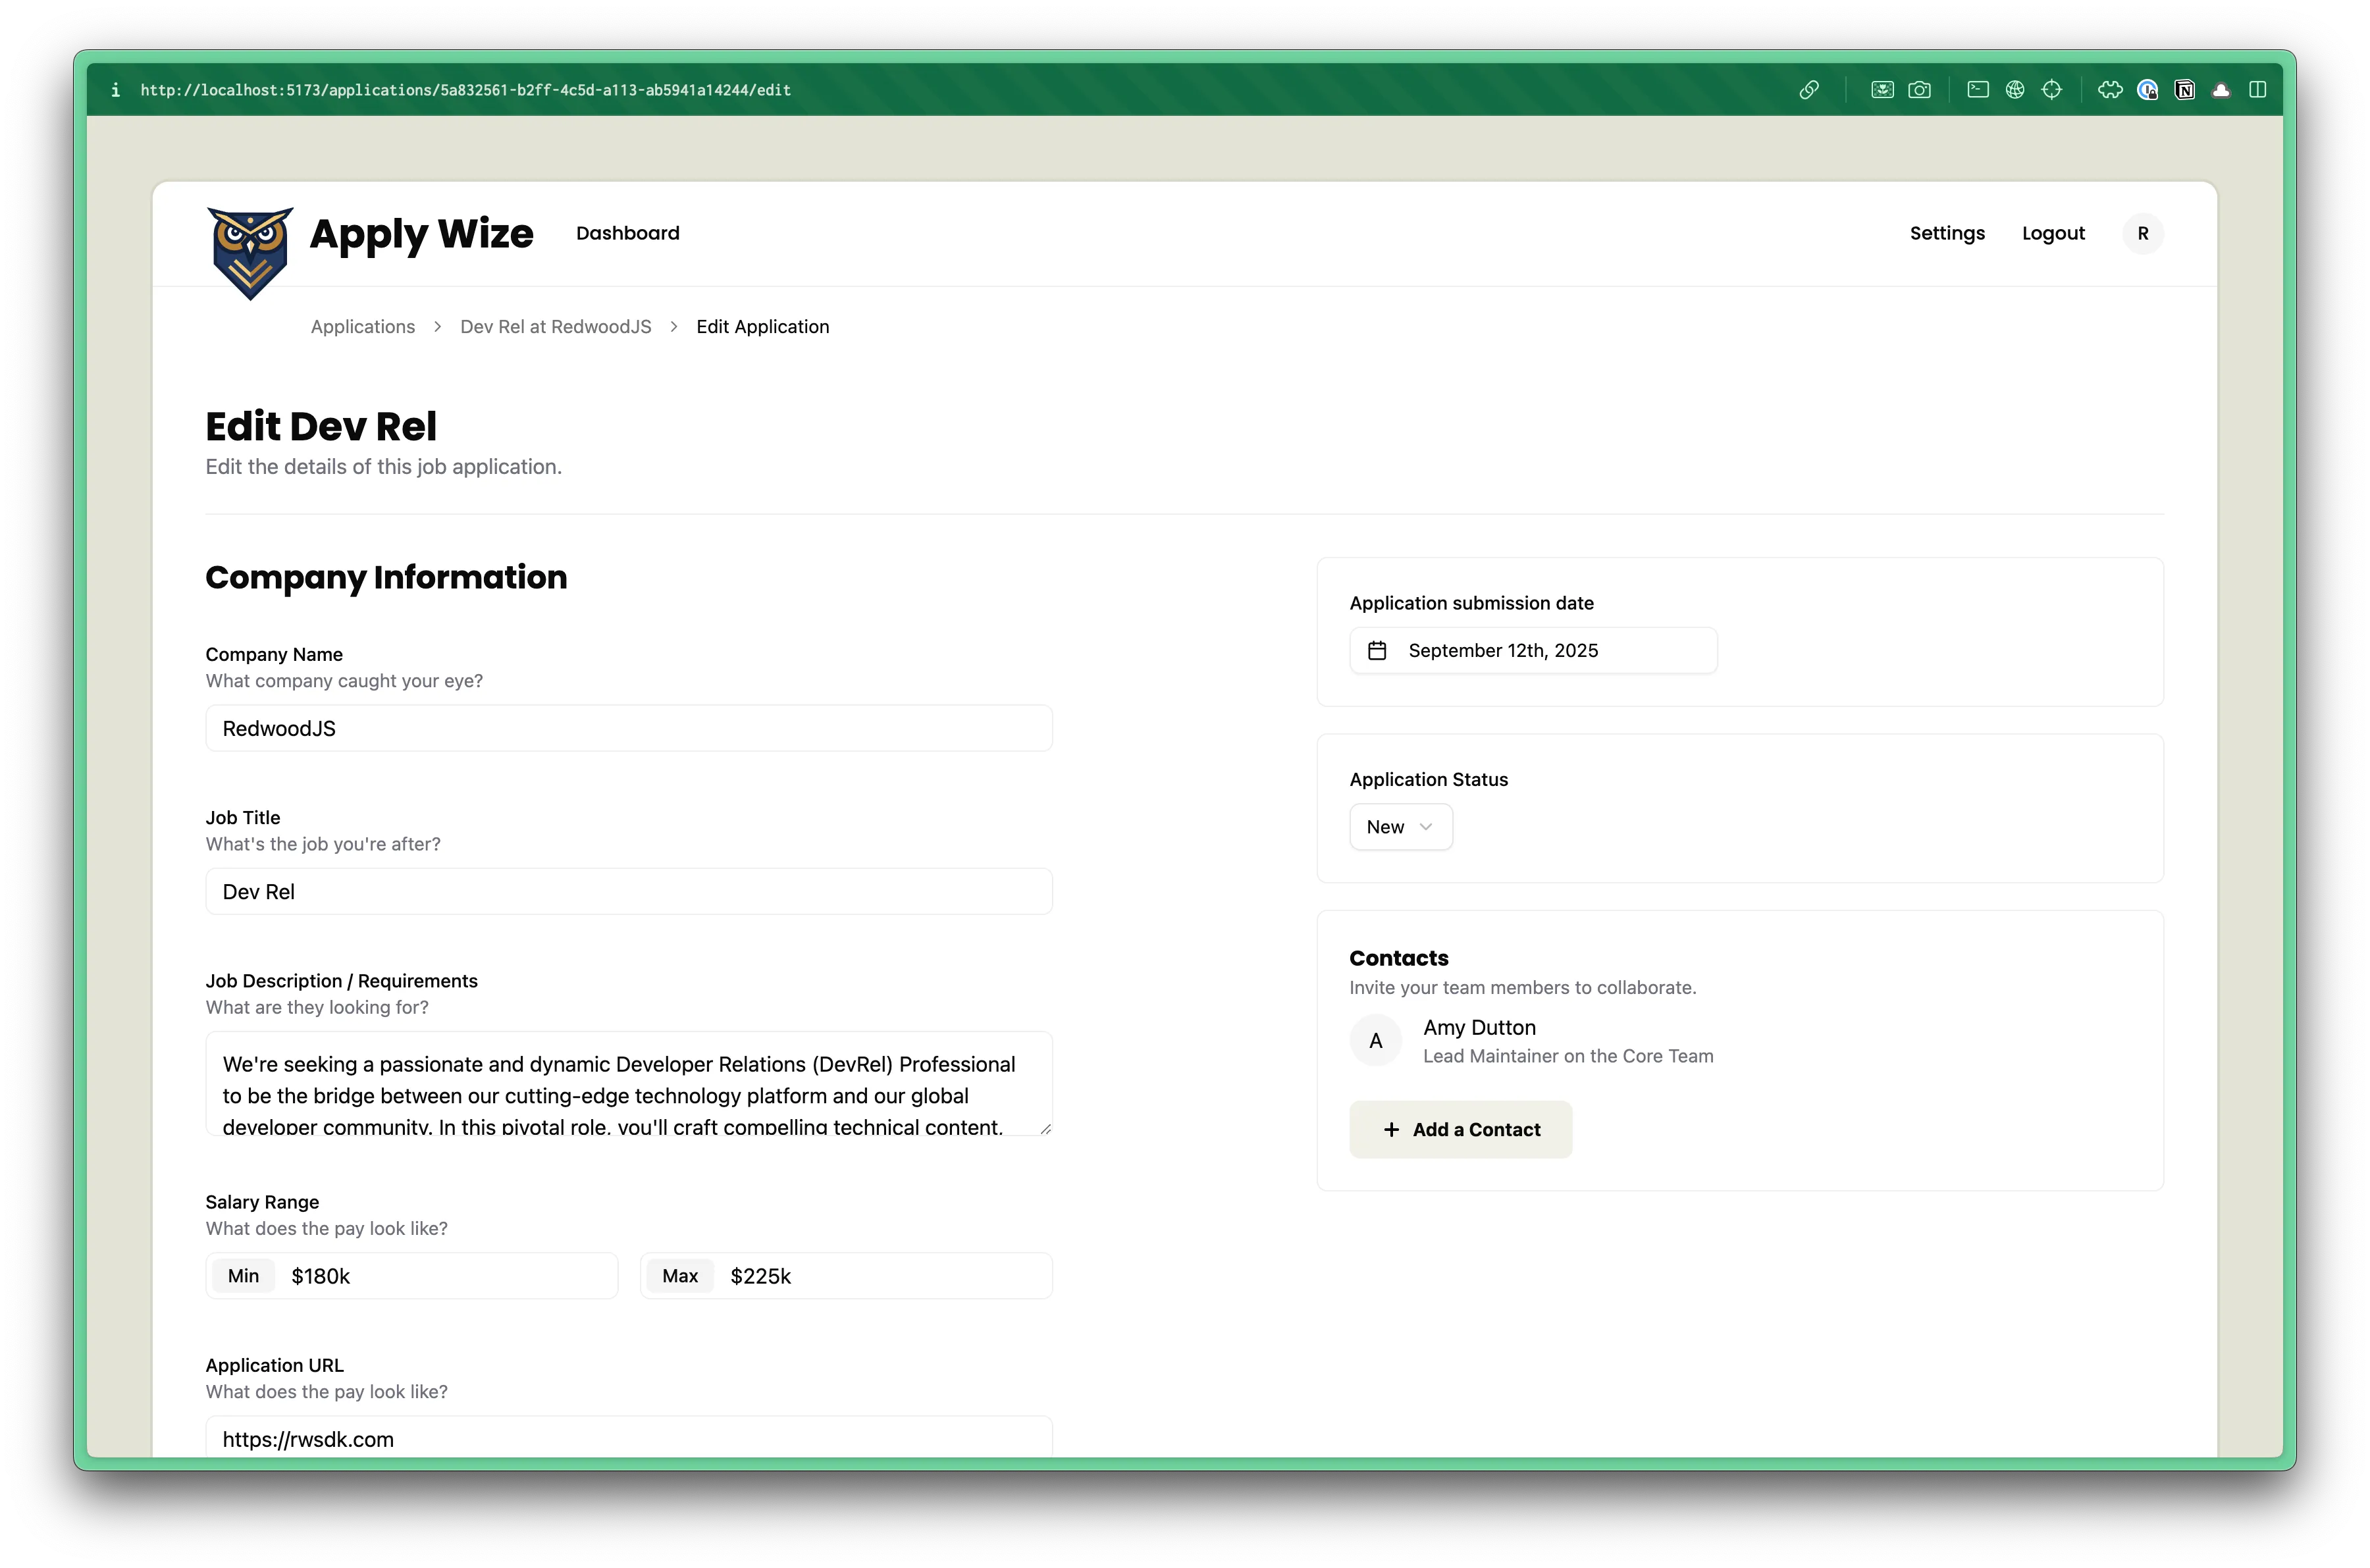Open the extensions puzzle piece icon
The image size is (2370, 1568).
2110,90
